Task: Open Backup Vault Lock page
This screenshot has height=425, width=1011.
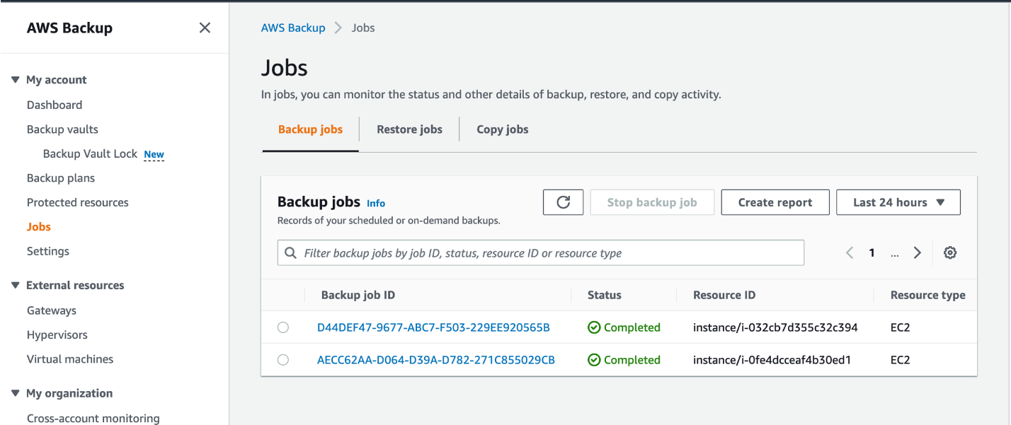Action: click(90, 153)
